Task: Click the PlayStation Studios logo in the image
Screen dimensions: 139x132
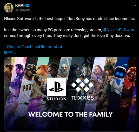Action: [x=56, y=89]
